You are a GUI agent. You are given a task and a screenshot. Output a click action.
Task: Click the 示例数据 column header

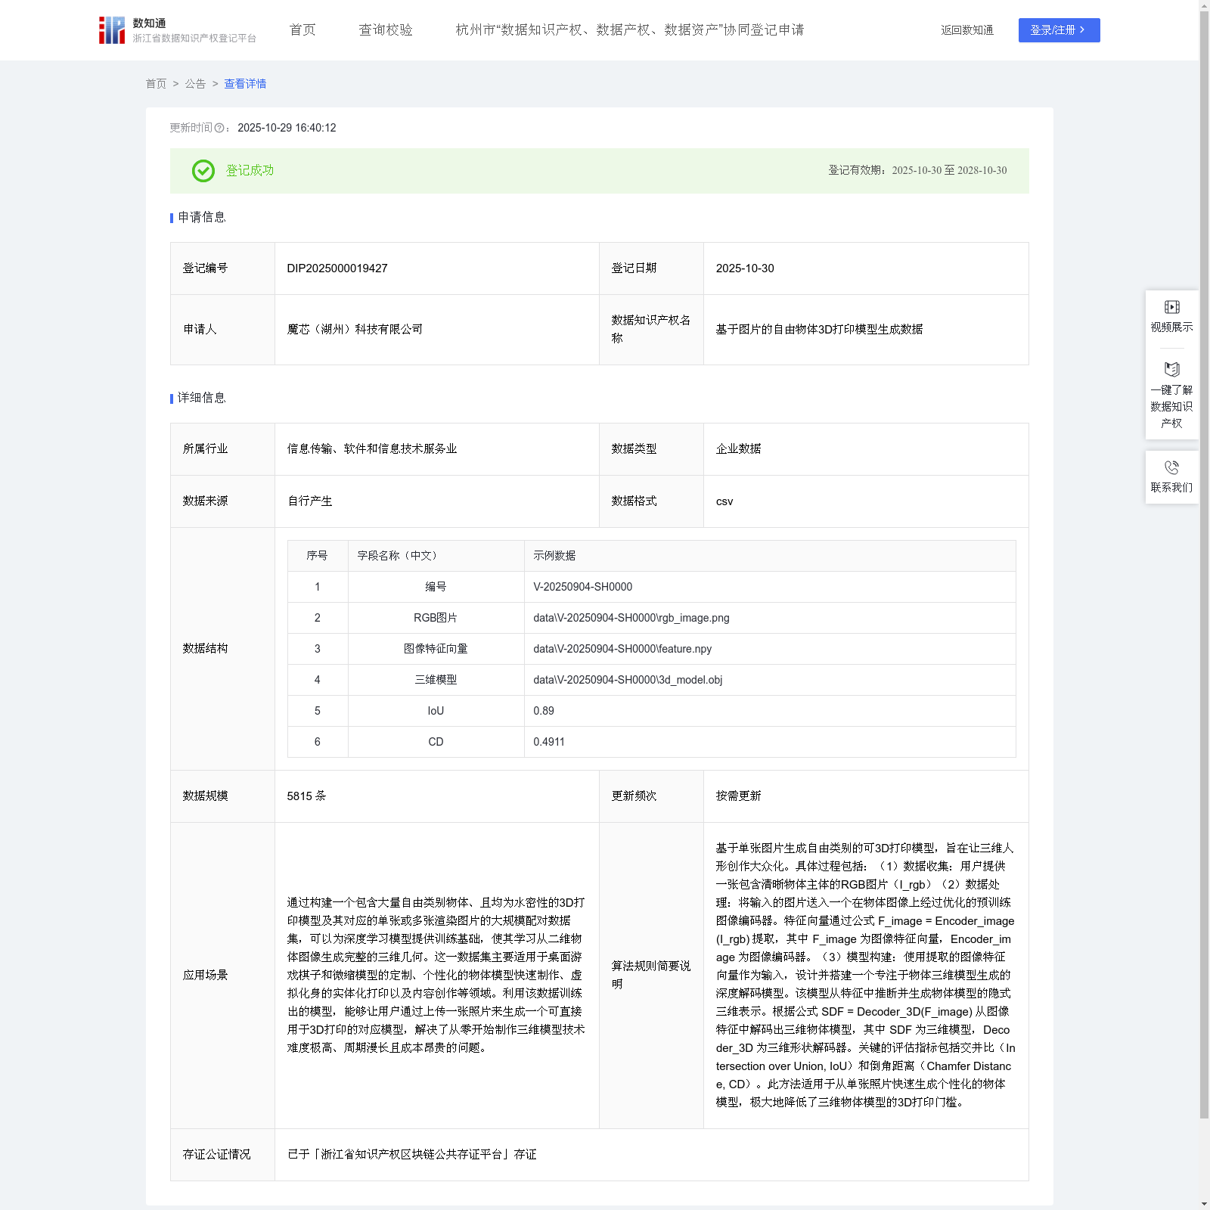(554, 556)
